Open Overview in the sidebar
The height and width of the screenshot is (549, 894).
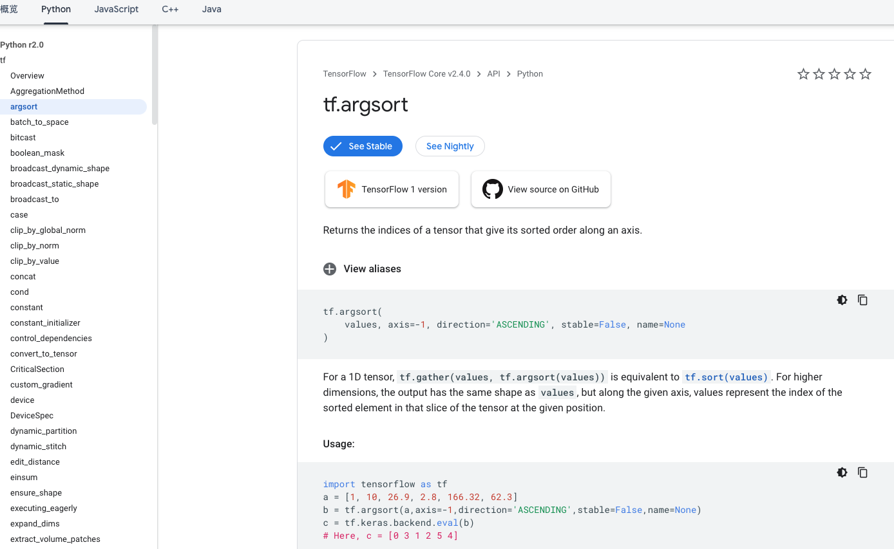(27, 76)
